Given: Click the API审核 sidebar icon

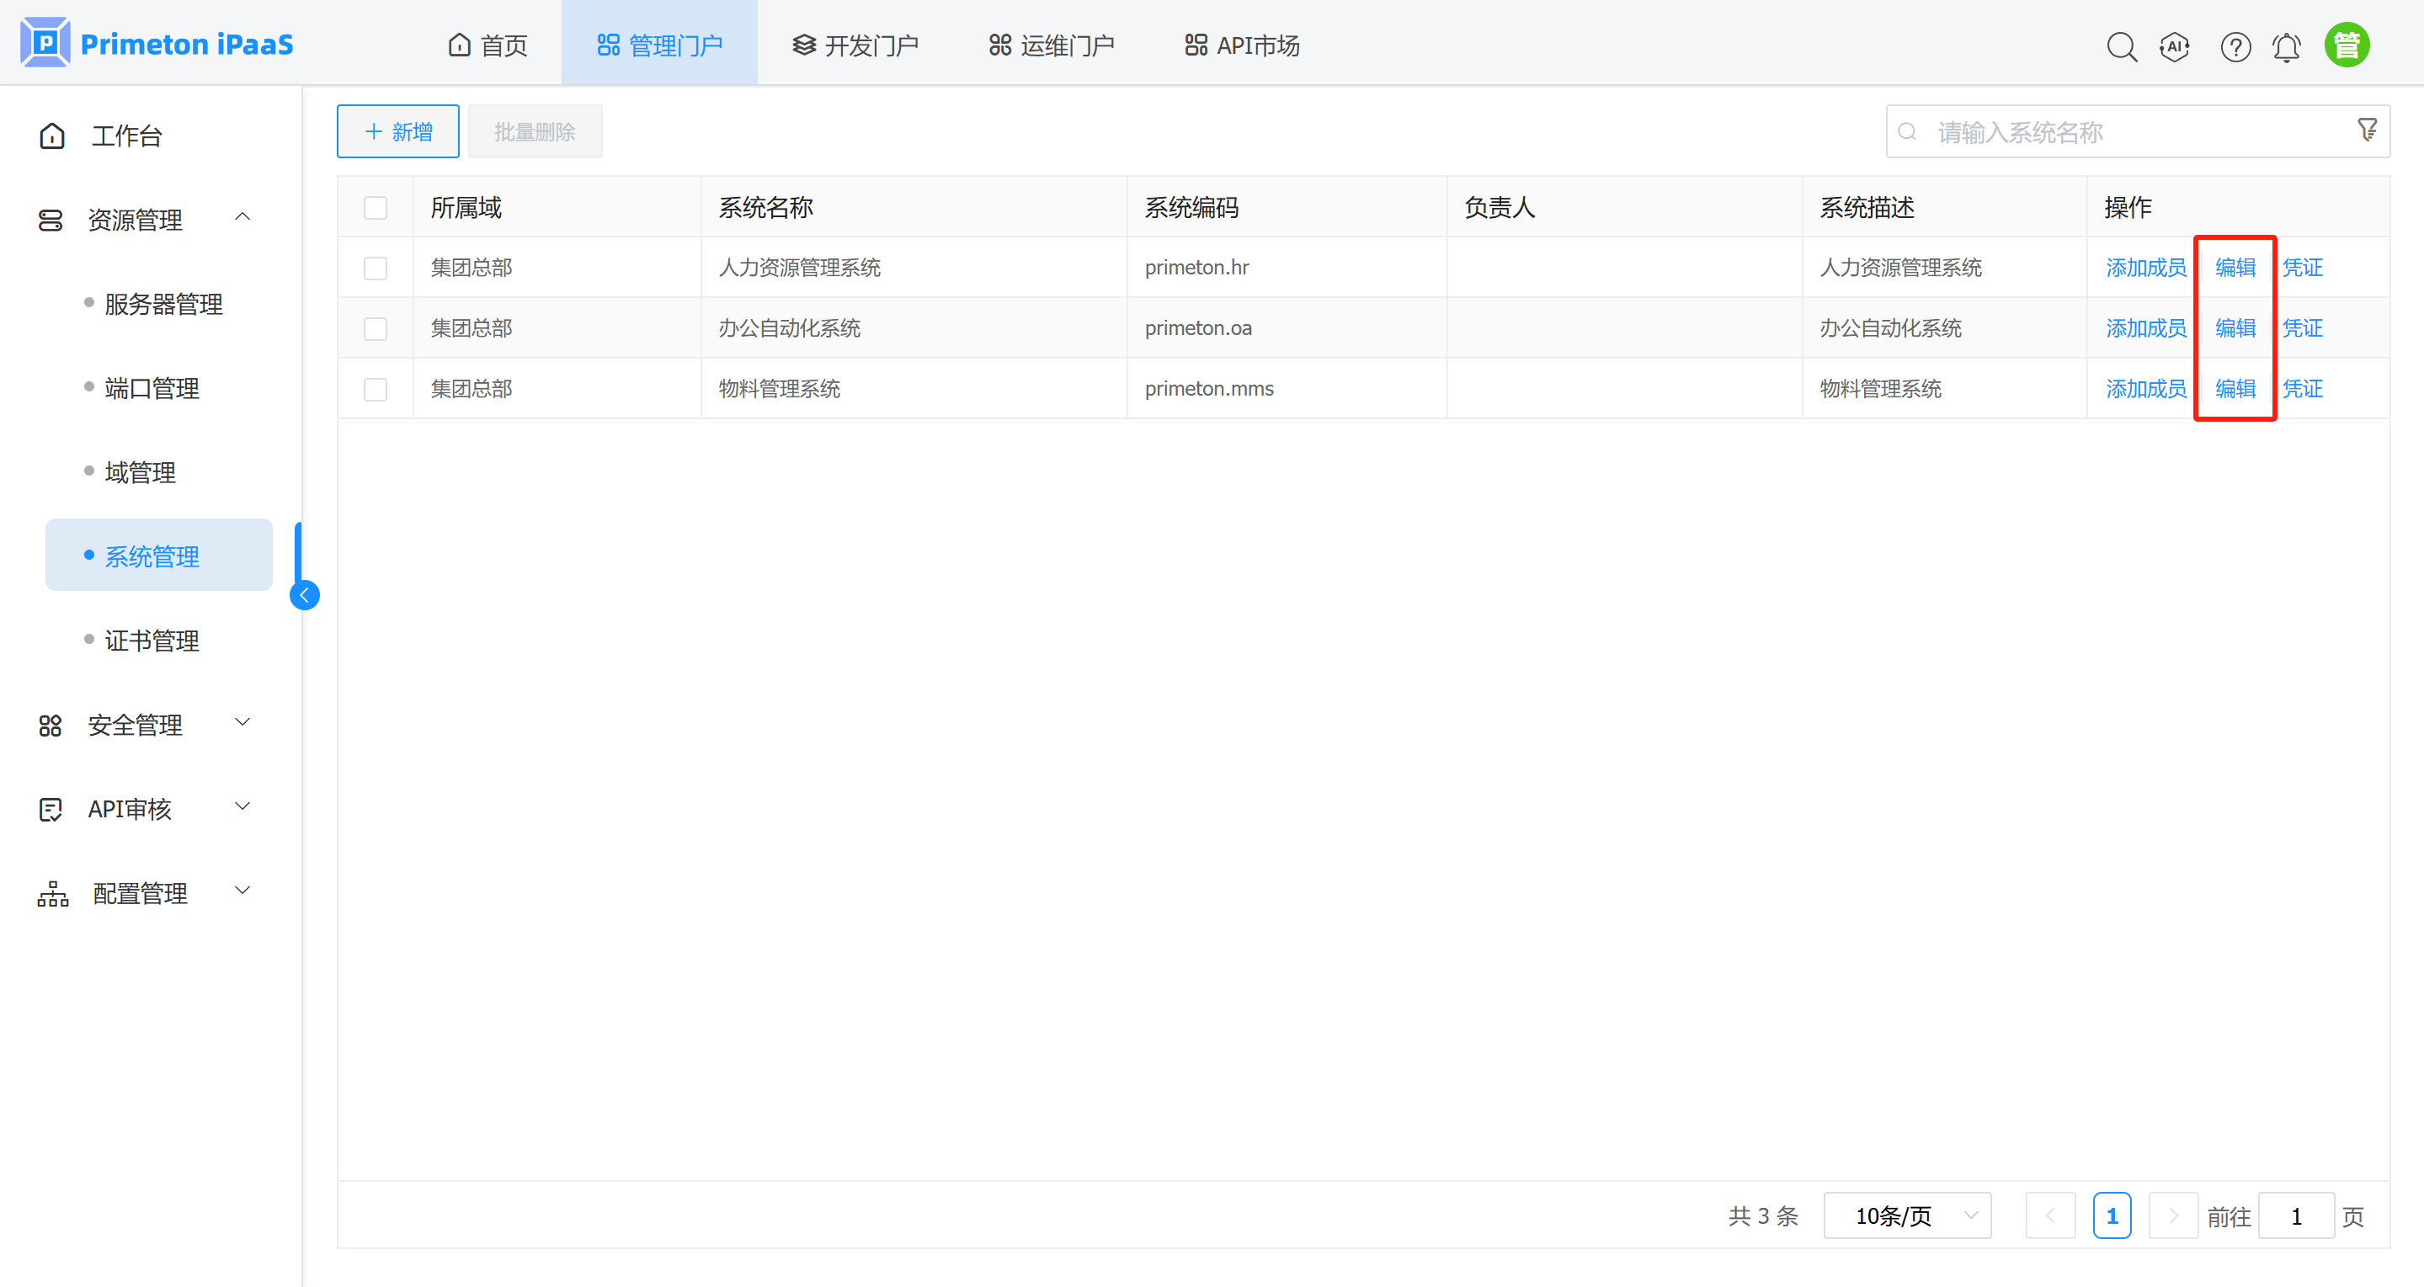Looking at the screenshot, I should 51,808.
